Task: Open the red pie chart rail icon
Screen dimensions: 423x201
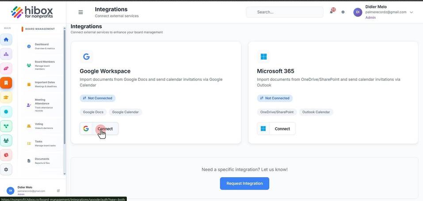Action: click(x=6, y=155)
